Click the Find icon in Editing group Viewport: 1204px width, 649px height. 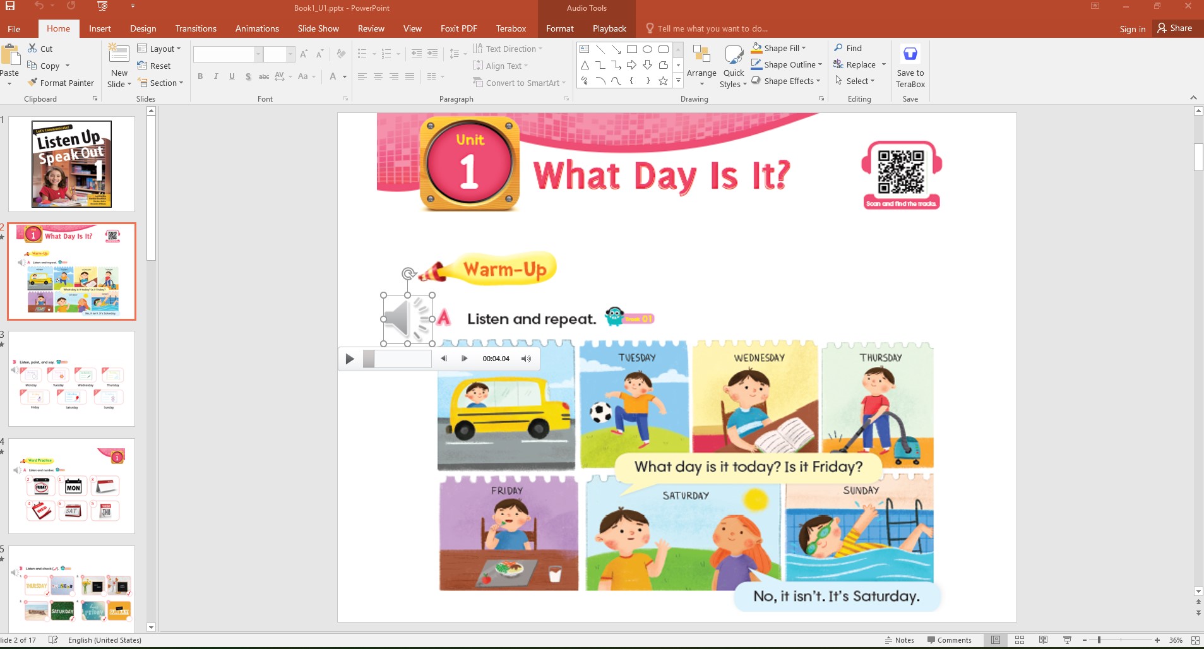point(850,48)
